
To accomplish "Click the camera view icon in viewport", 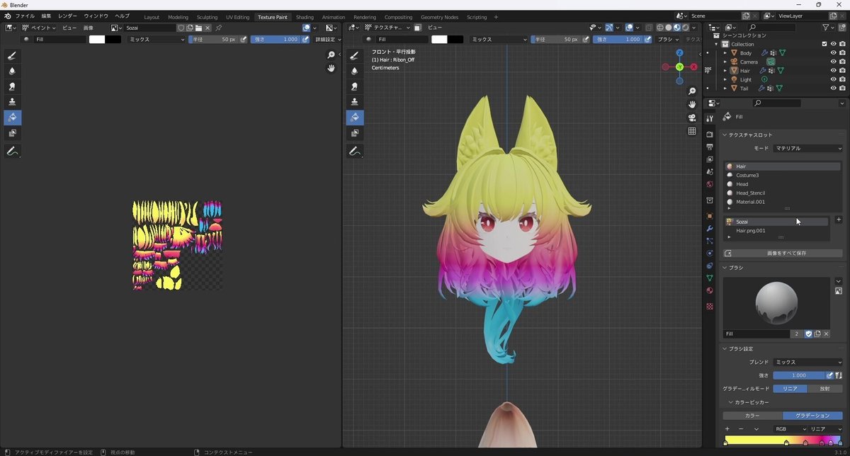I will tap(692, 118).
